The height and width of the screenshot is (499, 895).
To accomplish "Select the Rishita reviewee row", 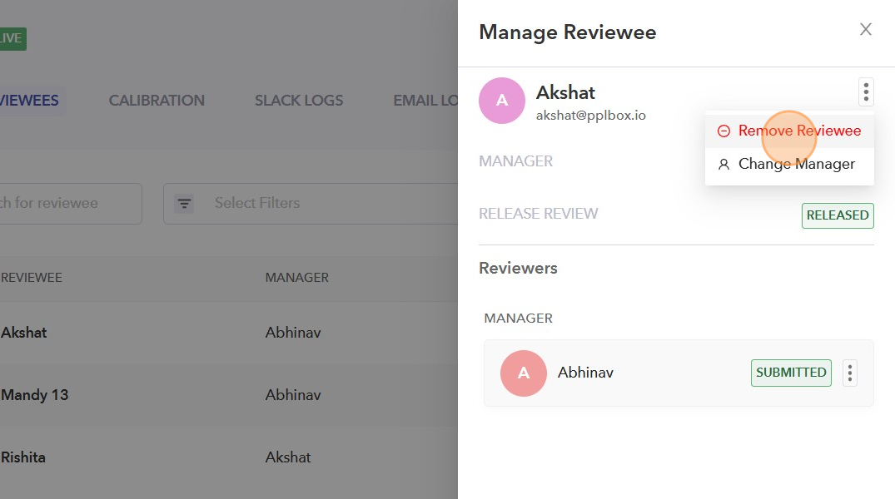I will point(23,457).
